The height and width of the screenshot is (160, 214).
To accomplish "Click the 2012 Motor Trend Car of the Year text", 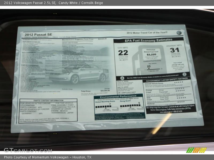I will [x=147, y=33].
